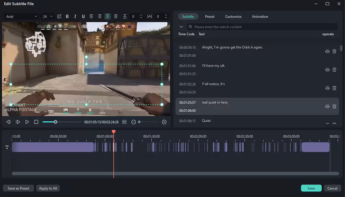
Task: Click the timeline horizontal scrollbar
Action: tap(176, 173)
